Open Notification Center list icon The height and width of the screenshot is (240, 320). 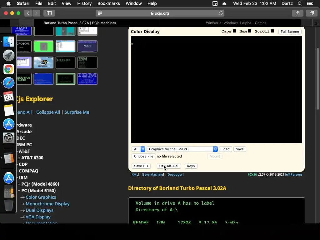coord(310,3)
